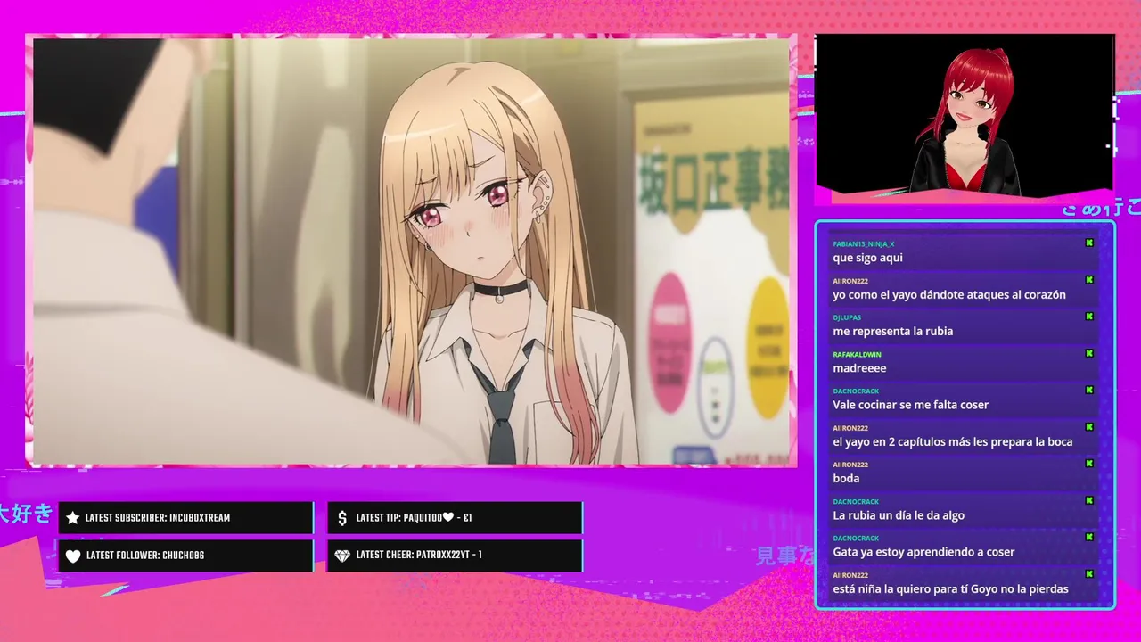Screen dimensions: 1141x642
Task: Click the dollar sign icon beside Latest Tip
Action: [342, 518]
